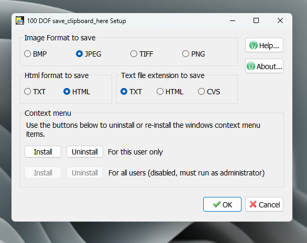Open the Help button
The width and height of the screenshot is (307, 243).
click(264, 45)
